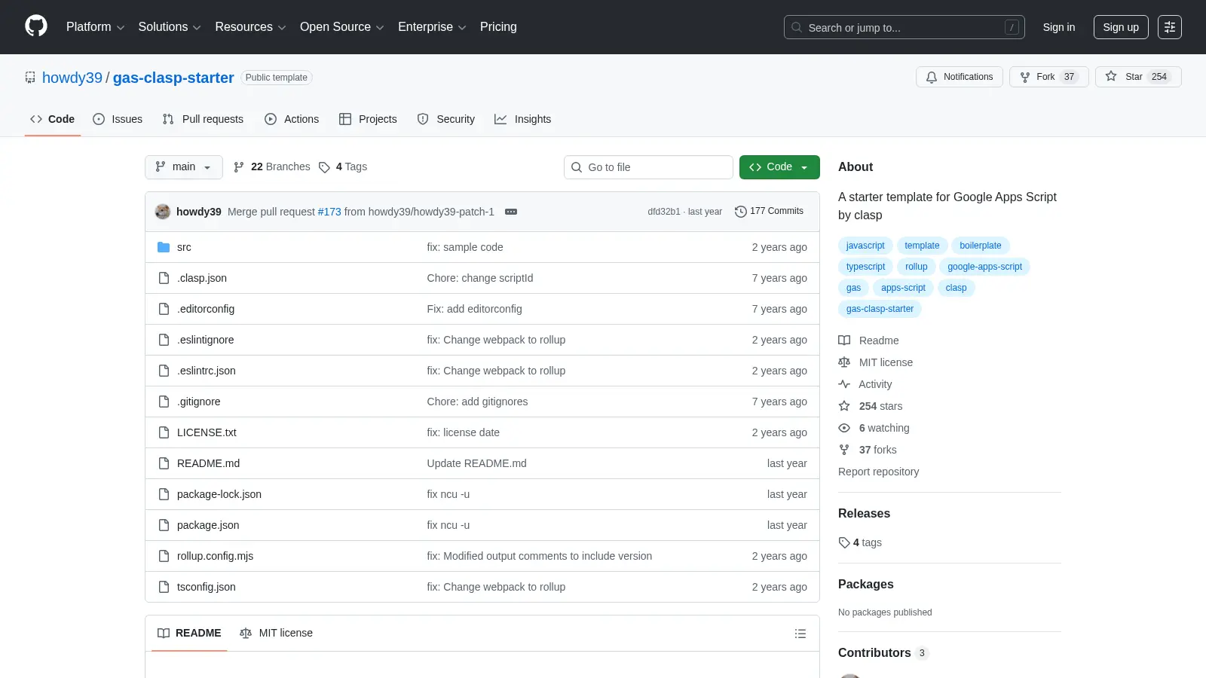Open the package.json file

208,525
